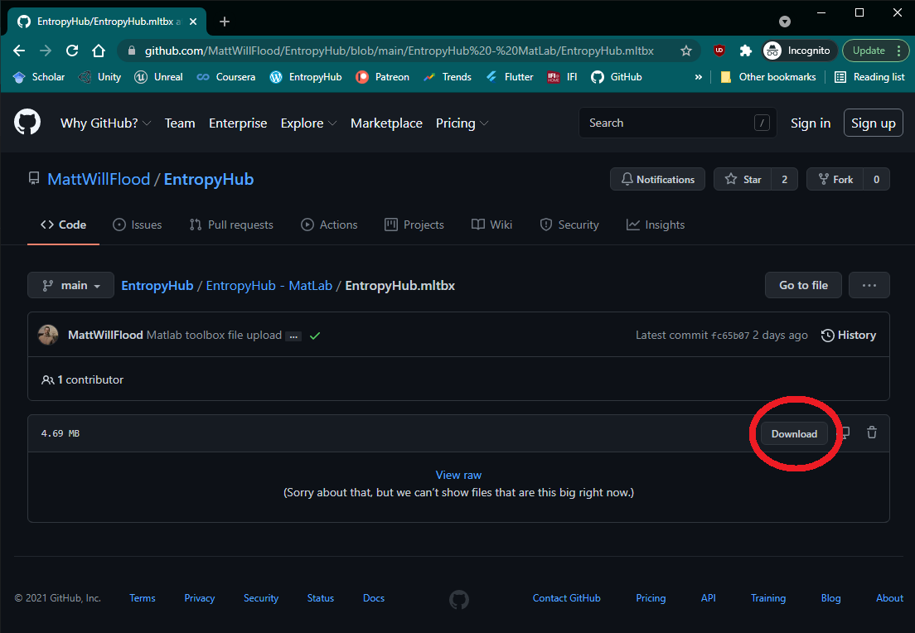Click the Sign in link

[x=811, y=123]
